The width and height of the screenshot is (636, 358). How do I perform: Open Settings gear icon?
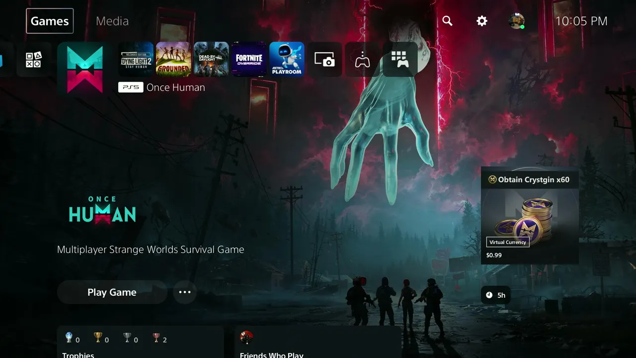pyautogui.click(x=482, y=21)
